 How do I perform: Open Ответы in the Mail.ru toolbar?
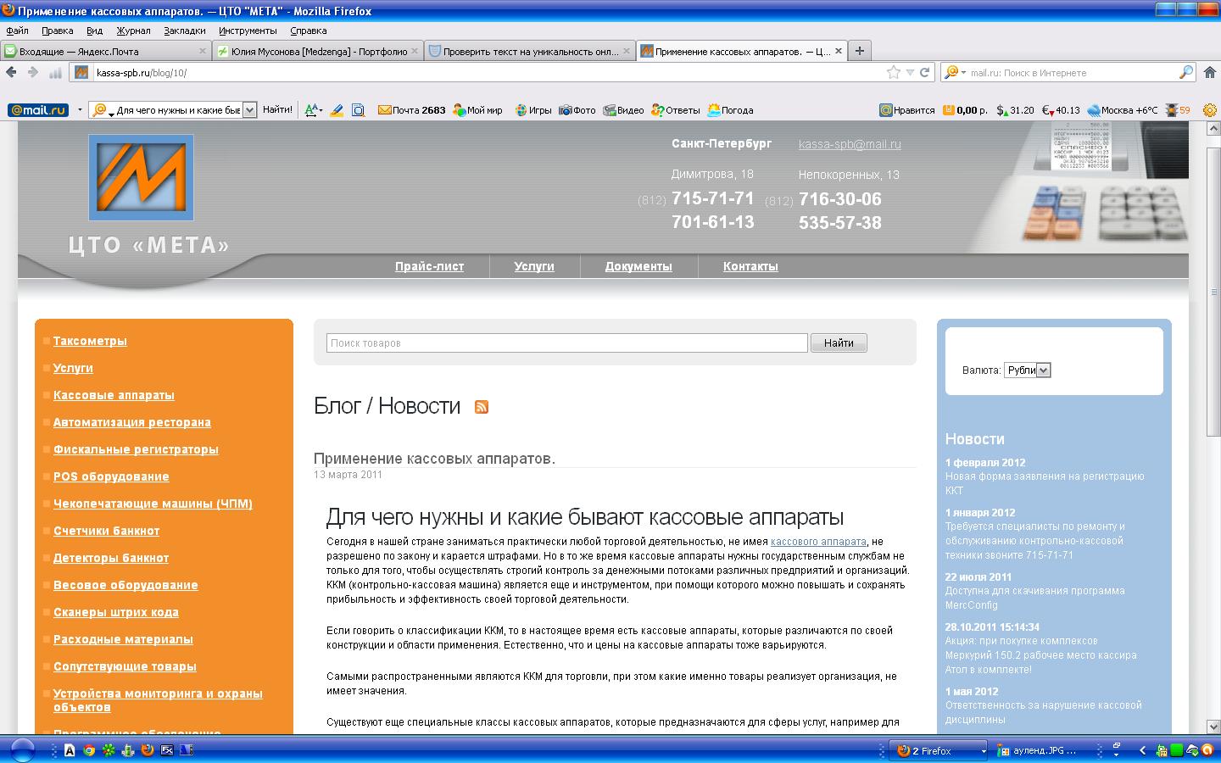(x=676, y=110)
